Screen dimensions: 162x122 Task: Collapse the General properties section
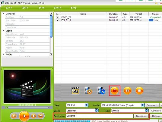[x=3, y=14]
